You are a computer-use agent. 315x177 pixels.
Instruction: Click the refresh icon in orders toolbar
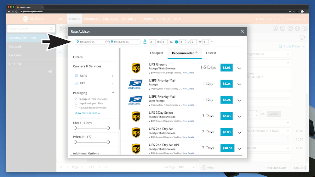pos(290,29)
